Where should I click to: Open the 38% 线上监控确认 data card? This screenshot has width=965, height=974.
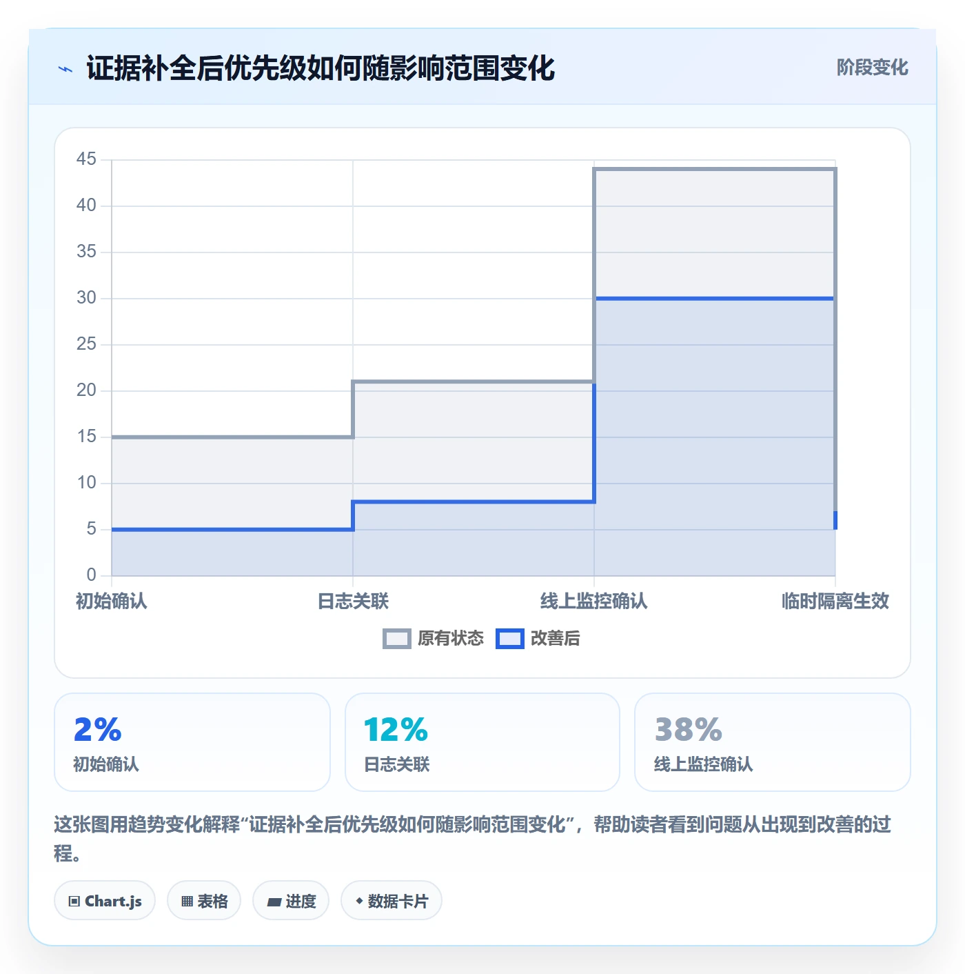[773, 742]
